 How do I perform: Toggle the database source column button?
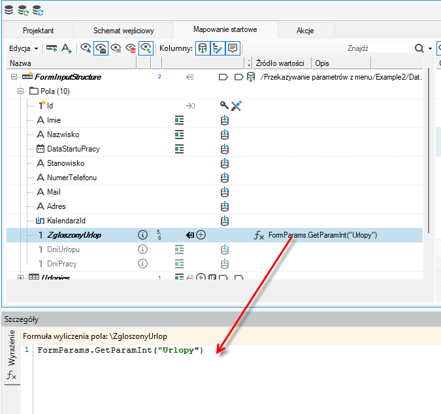(x=203, y=48)
